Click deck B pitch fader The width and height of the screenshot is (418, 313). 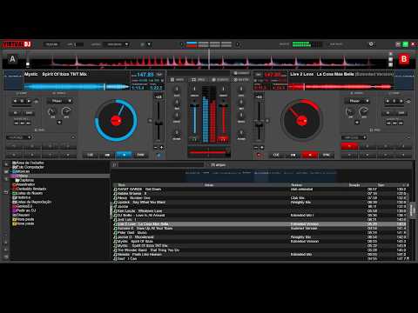pyautogui.click(x=259, y=124)
